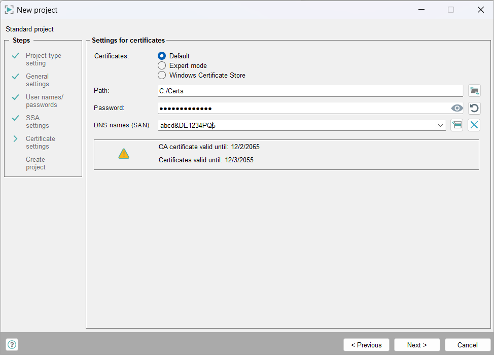The image size is (494, 355).
Task: Browse for certificate path folder icon
Action: coord(474,91)
